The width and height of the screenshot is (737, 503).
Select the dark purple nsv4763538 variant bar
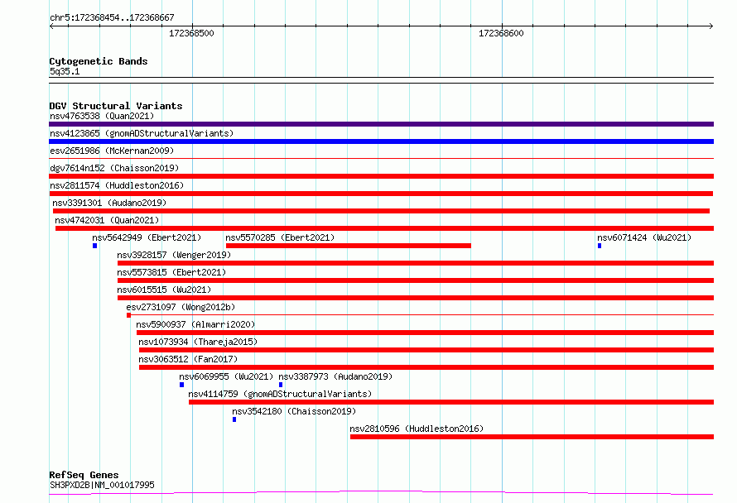tap(381, 124)
